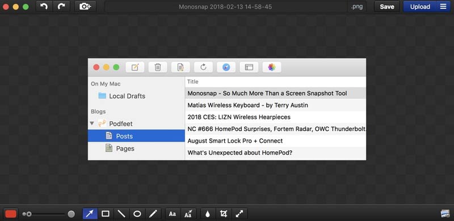Edit the Monosnap filename field

click(225, 6)
